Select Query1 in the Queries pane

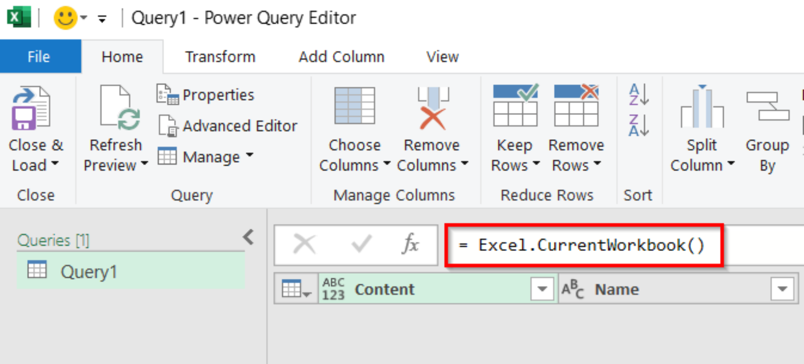pos(131,271)
